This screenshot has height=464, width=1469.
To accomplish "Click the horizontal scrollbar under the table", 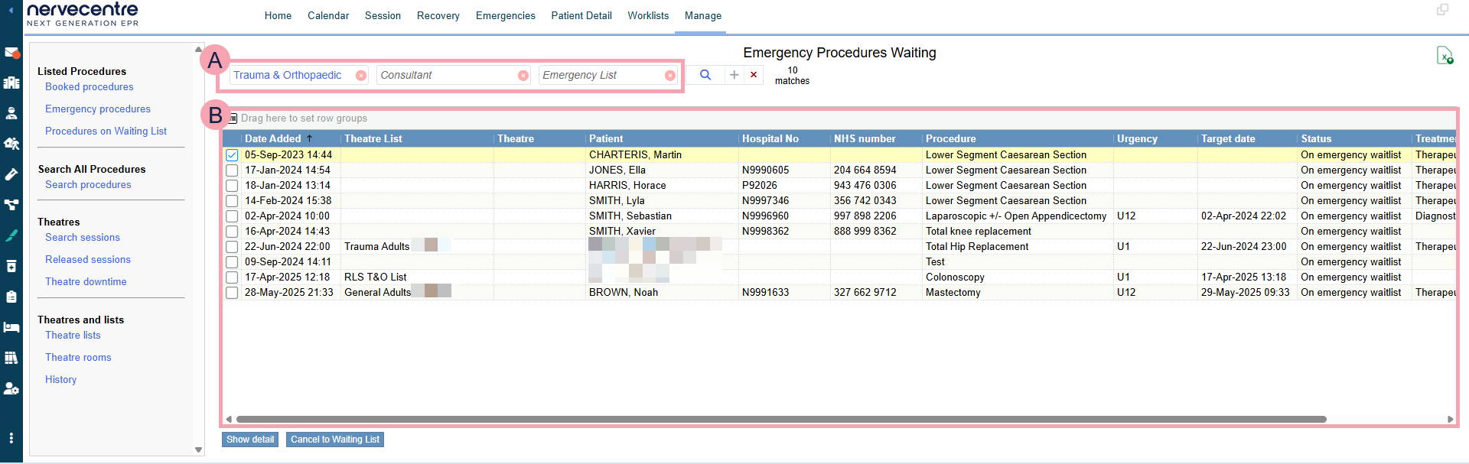I will 780,420.
